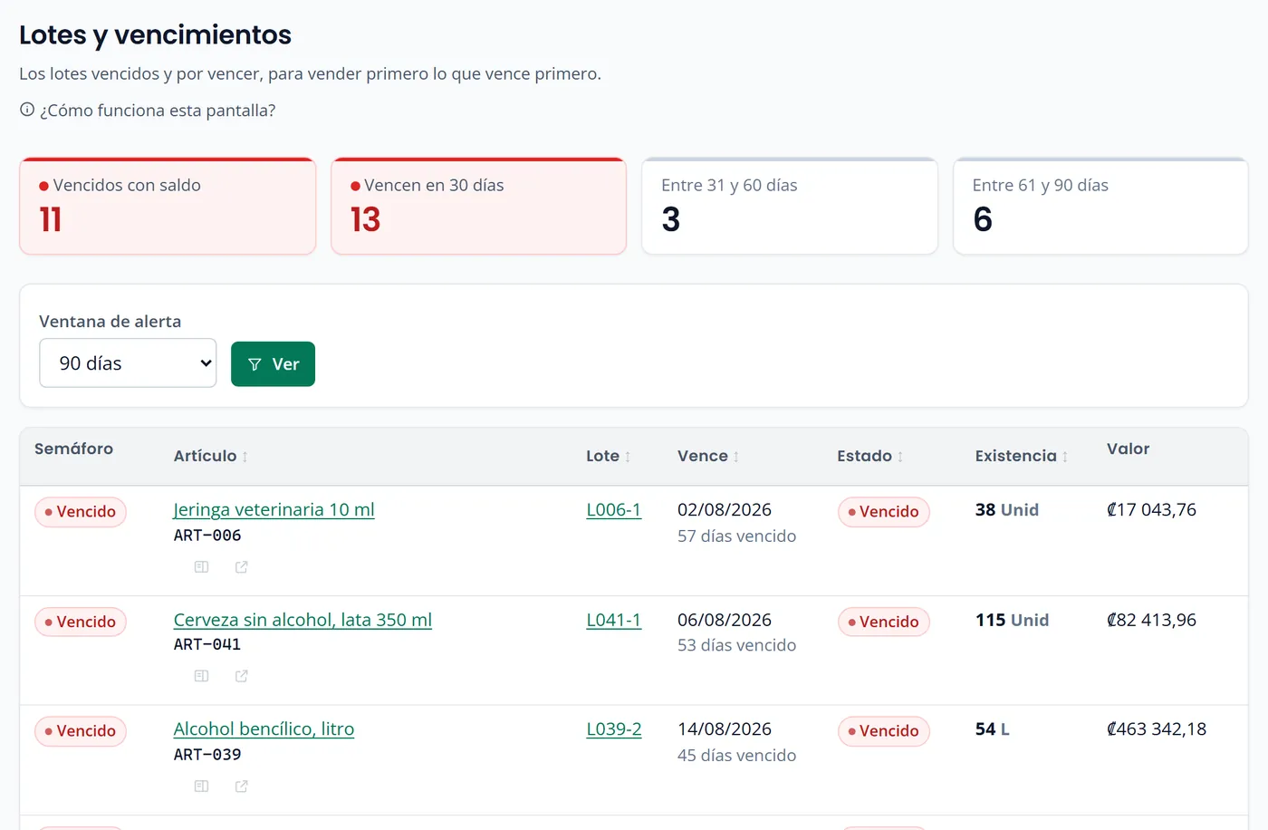
Task: Click the expiry date 06/08/2026
Action: tap(725, 620)
